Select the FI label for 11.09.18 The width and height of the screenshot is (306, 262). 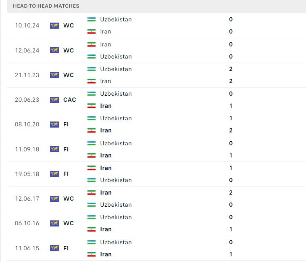coord(66,149)
